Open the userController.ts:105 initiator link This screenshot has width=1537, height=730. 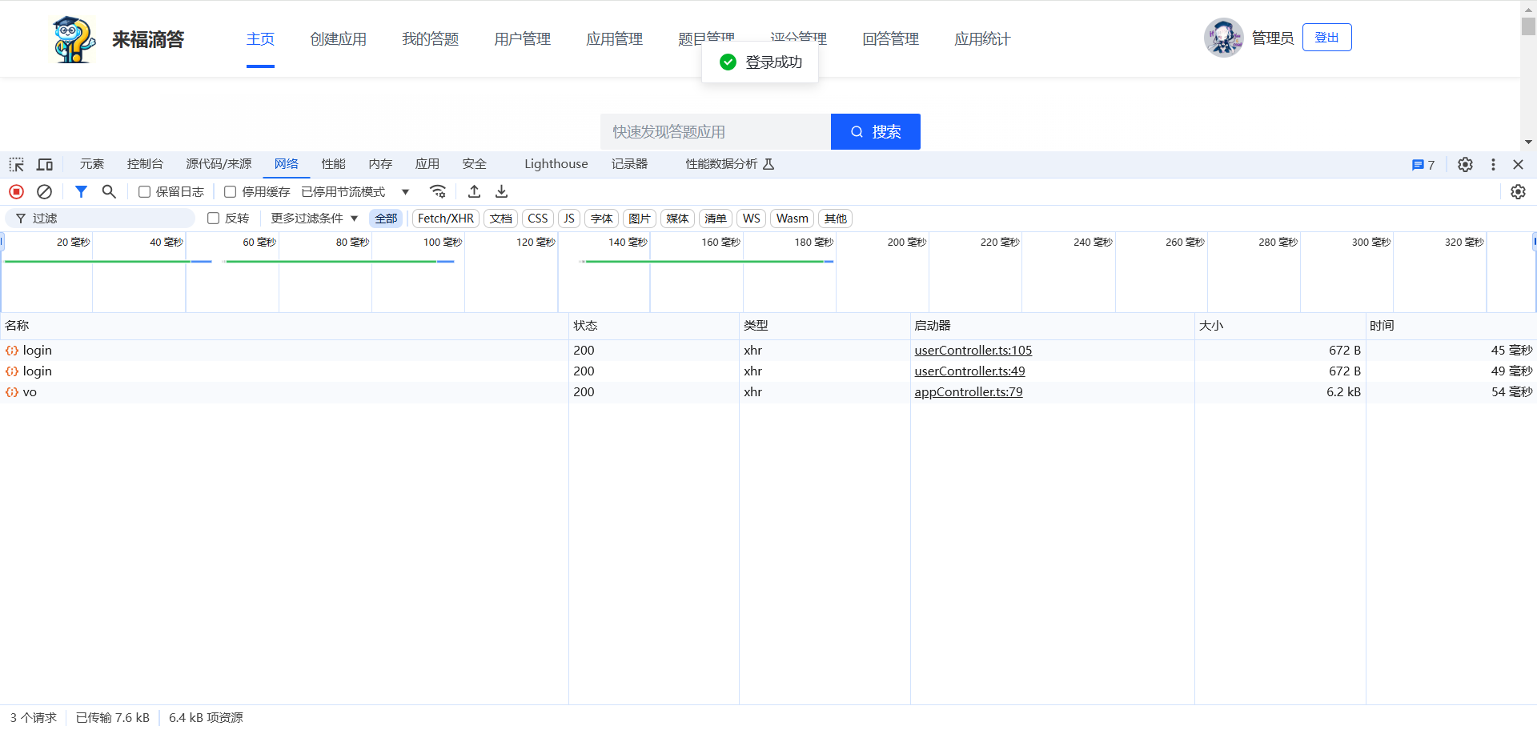point(973,351)
